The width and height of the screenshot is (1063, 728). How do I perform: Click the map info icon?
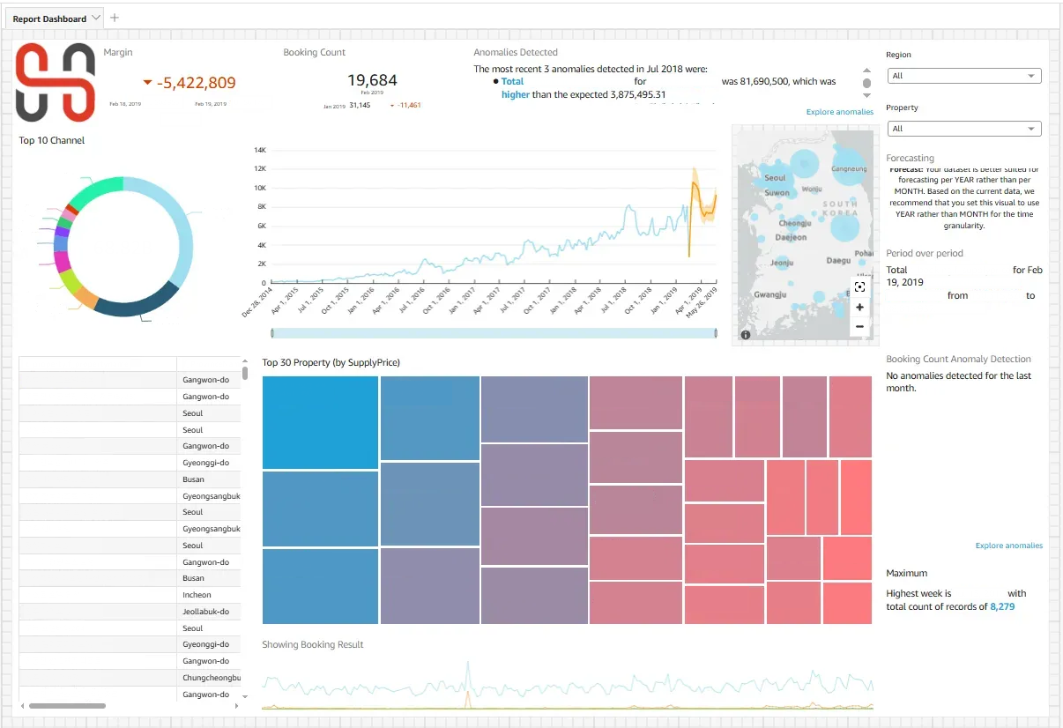[x=746, y=335]
